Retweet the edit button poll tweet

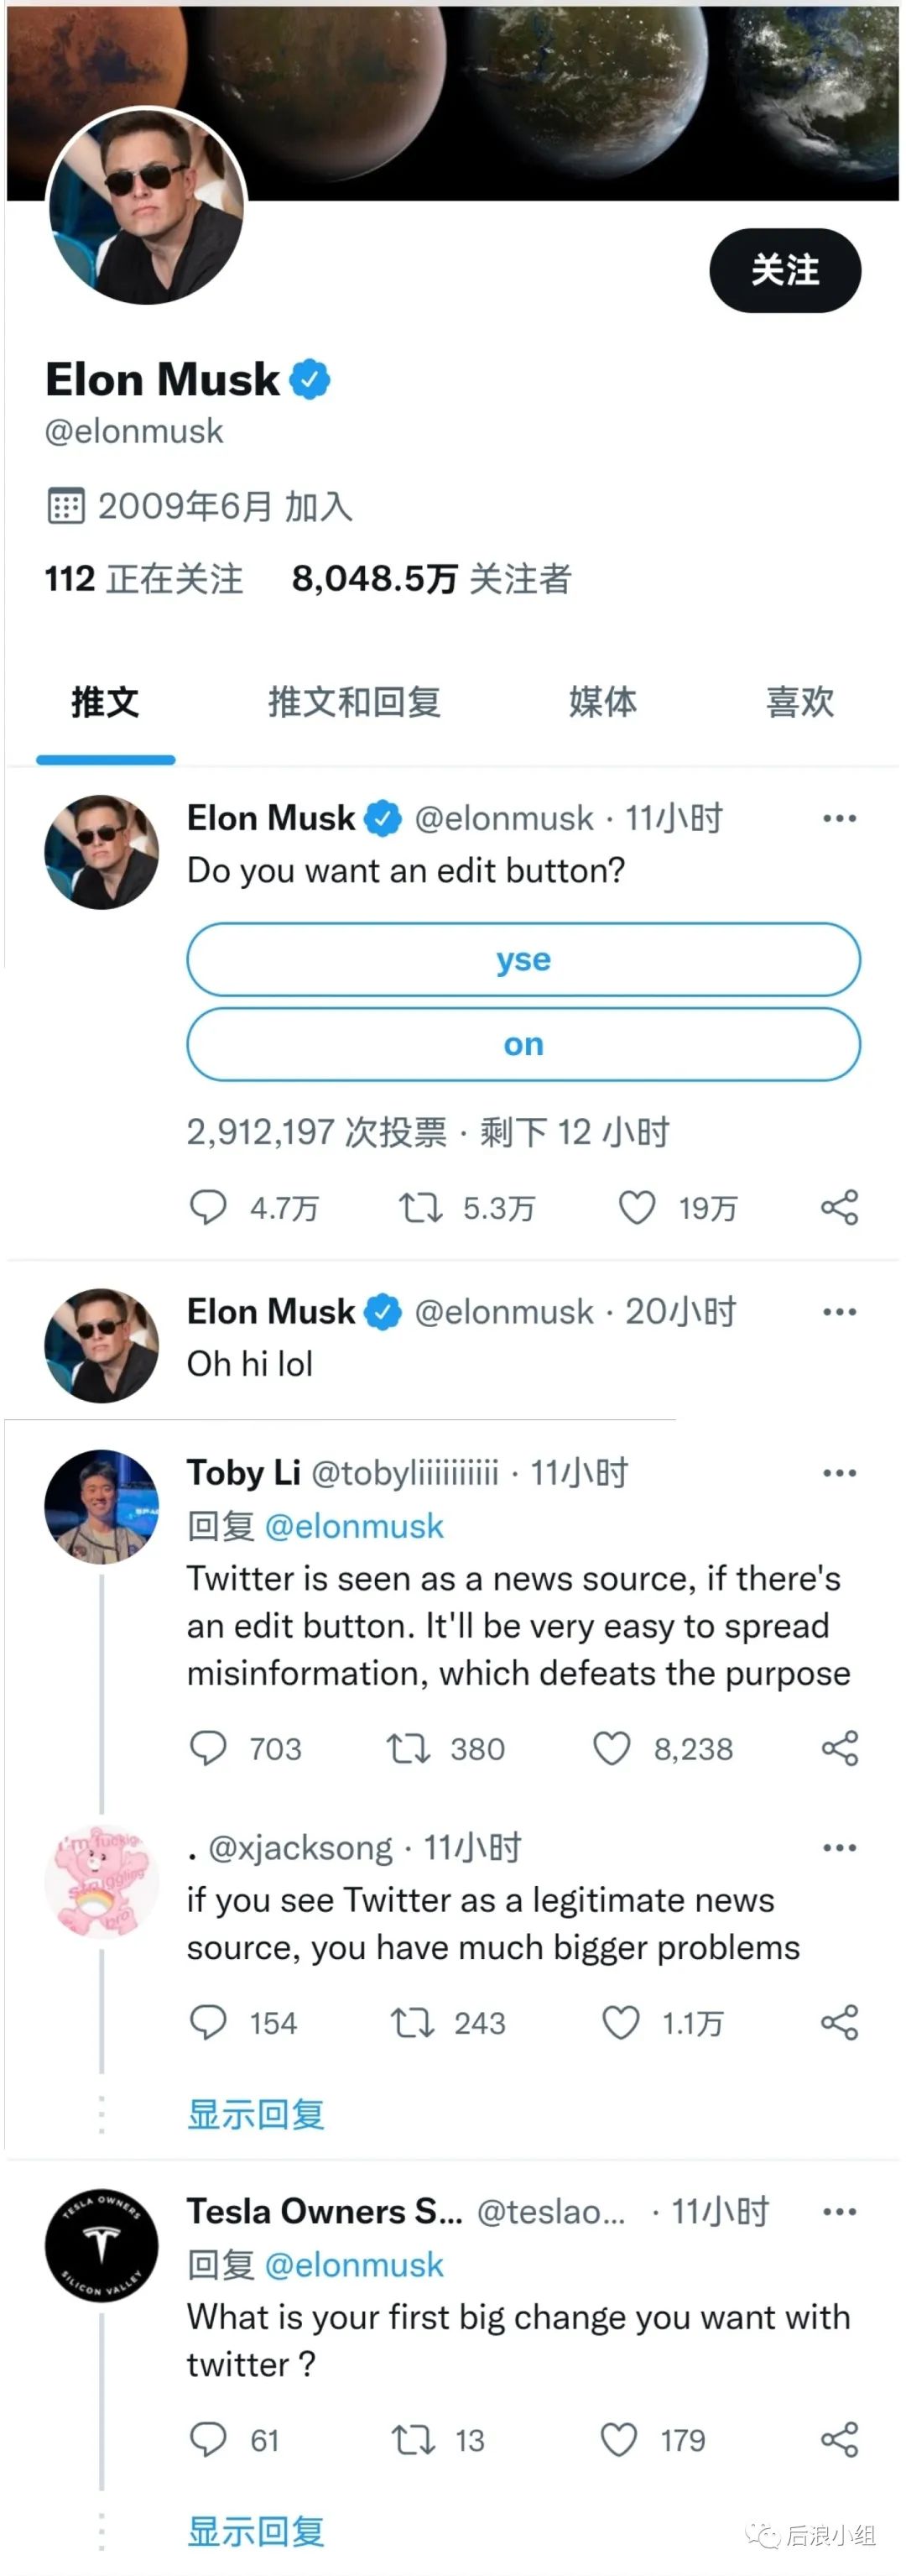(420, 1208)
